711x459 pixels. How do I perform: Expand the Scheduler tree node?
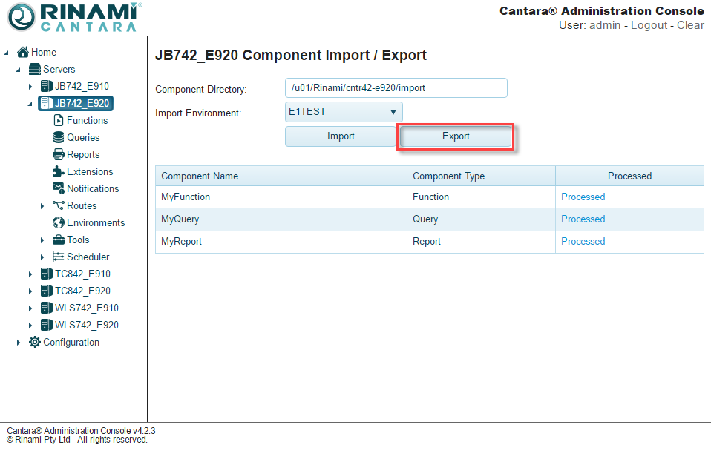42,257
